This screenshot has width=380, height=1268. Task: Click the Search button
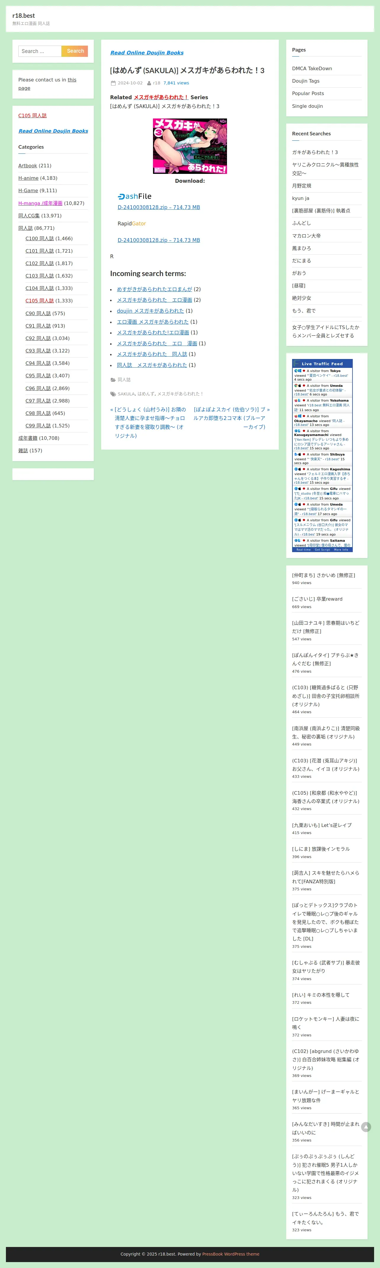click(x=75, y=51)
